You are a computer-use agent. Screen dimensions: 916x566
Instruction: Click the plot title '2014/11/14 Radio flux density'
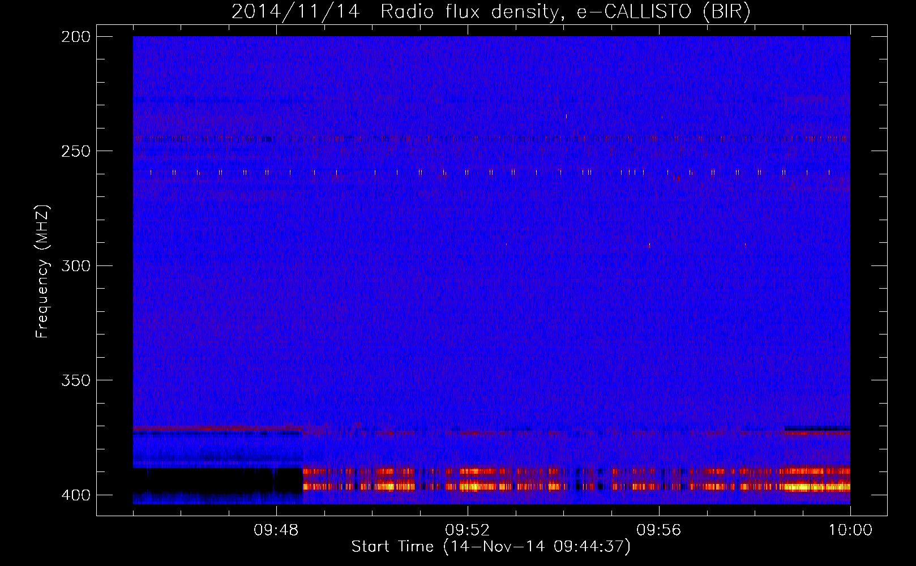(x=491, y=11)
